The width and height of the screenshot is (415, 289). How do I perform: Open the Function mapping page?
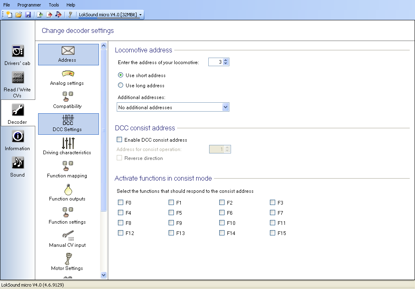click(x=67, y=170)
